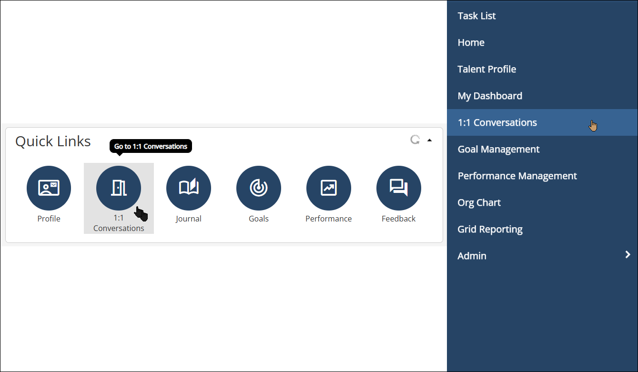Choose 1:1 Conversations in the side menu
Image resolution: width=638 pixels, height=372 pixels.
[497, 122]
